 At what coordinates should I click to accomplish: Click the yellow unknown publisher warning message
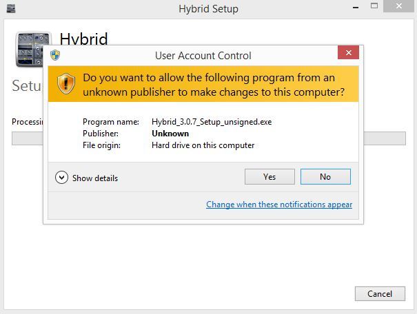[214, 84]
